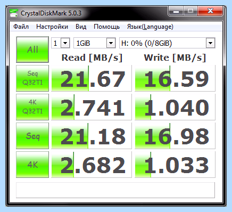Minimize the CrystalDiskMark window
Viewport: 232px width, 212px height.
[176, 11]
